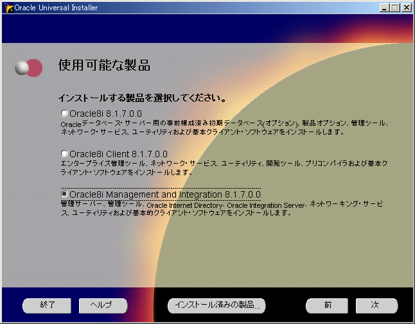Click the インストールする製品を選択してください prompt text
The width and height of the screenshot is (415, 324).
143,98
